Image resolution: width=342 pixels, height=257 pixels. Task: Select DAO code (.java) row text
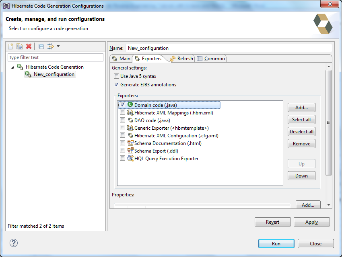tap(152, 120)
